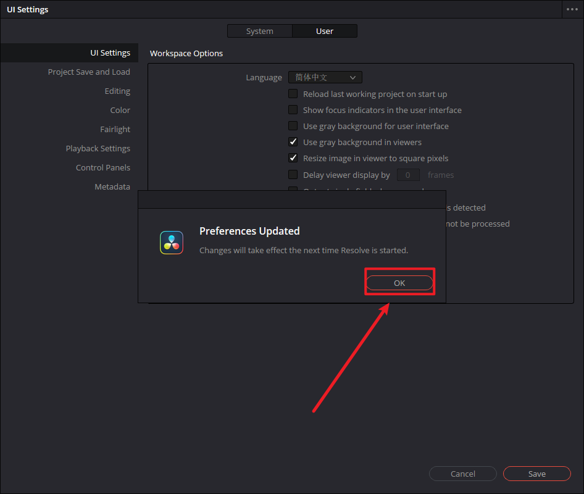584x494 pixels.
Task: Click the delay frames input field
Action: tap(408, 175)
